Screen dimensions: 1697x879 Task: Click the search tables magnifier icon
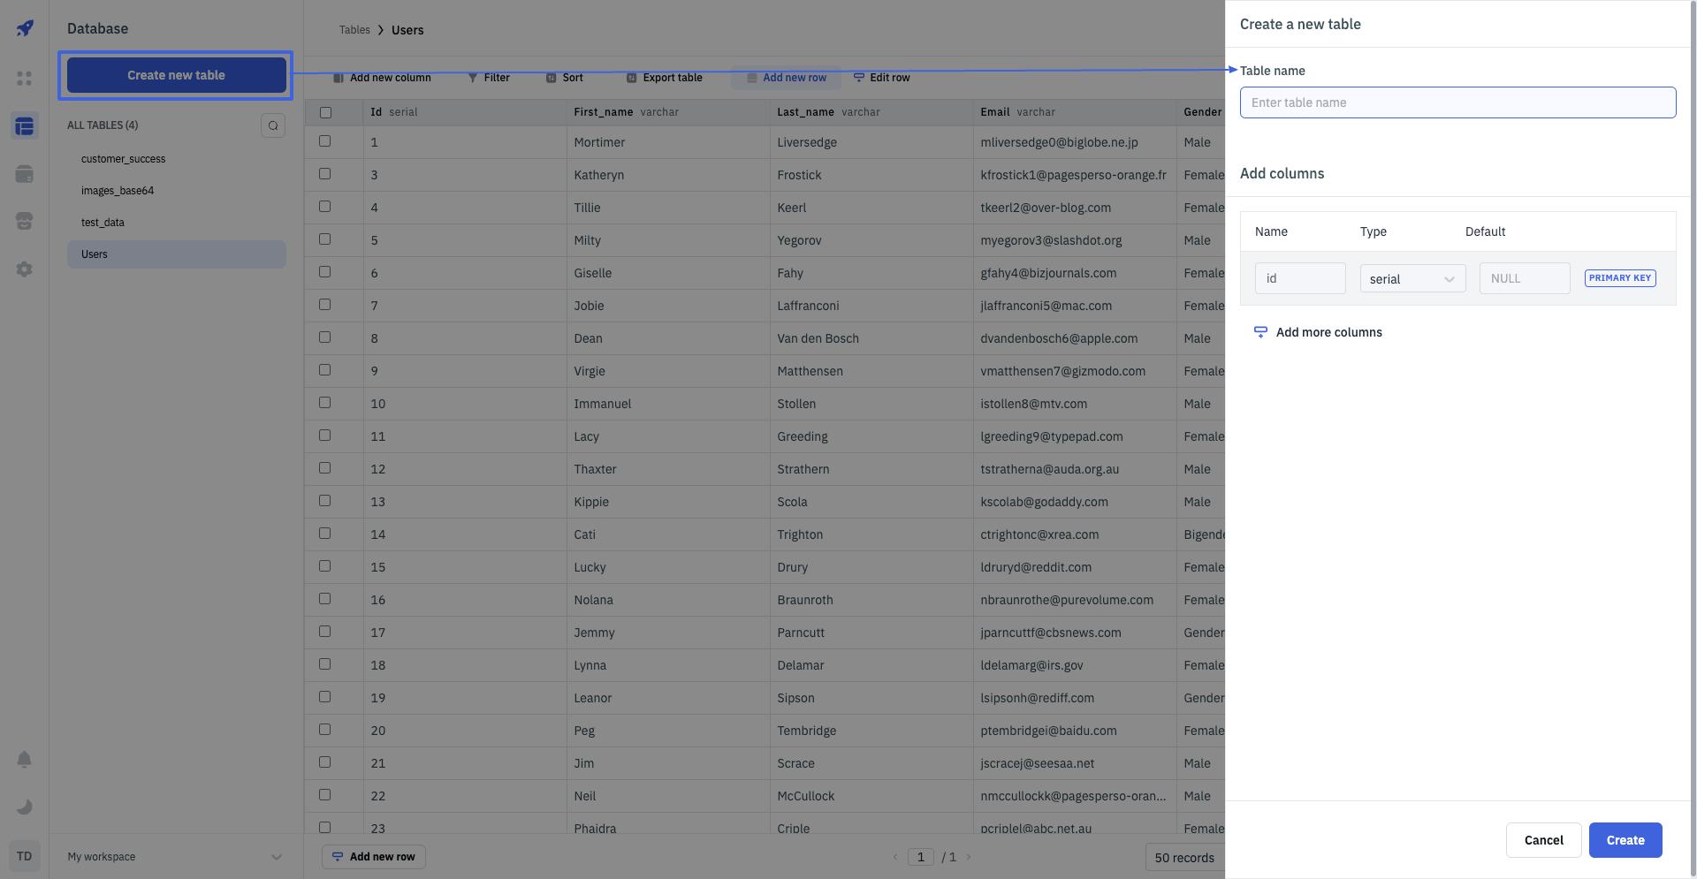pos(273,125)
